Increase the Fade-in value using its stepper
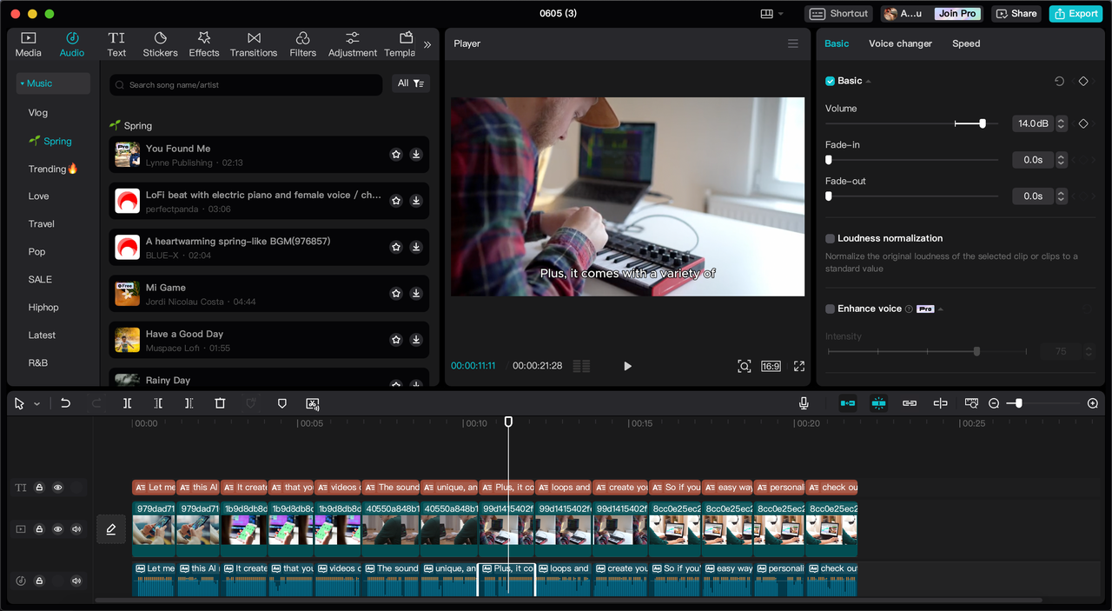This screenshot has height=611, width=1112. (1061, 156)
